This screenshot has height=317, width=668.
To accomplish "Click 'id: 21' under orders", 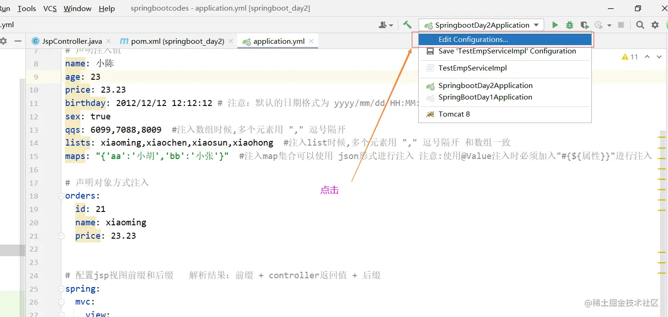I will coord(90,209).
